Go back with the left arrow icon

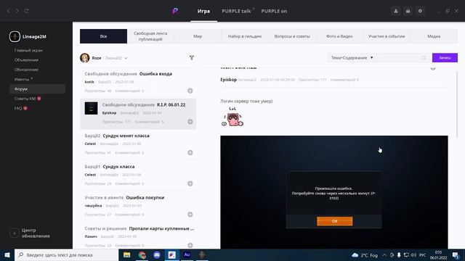point(9,11)
